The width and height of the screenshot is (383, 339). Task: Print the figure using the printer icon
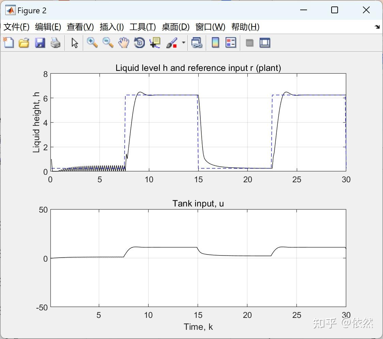pos(56,43)
